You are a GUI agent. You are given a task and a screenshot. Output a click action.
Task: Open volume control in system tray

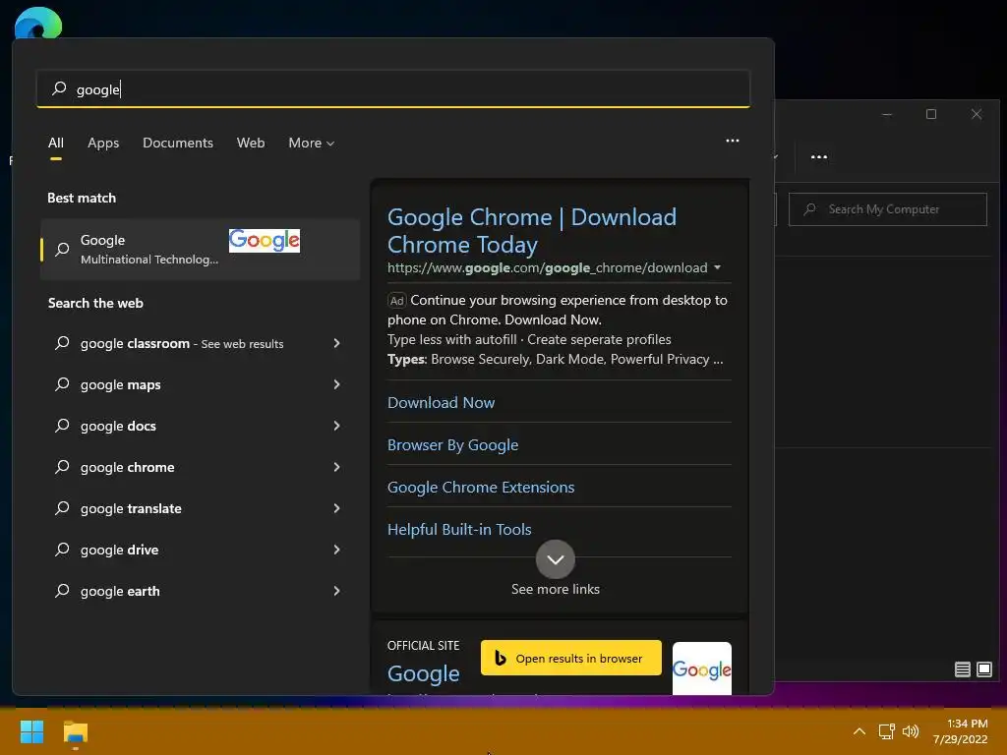(911, 731)
